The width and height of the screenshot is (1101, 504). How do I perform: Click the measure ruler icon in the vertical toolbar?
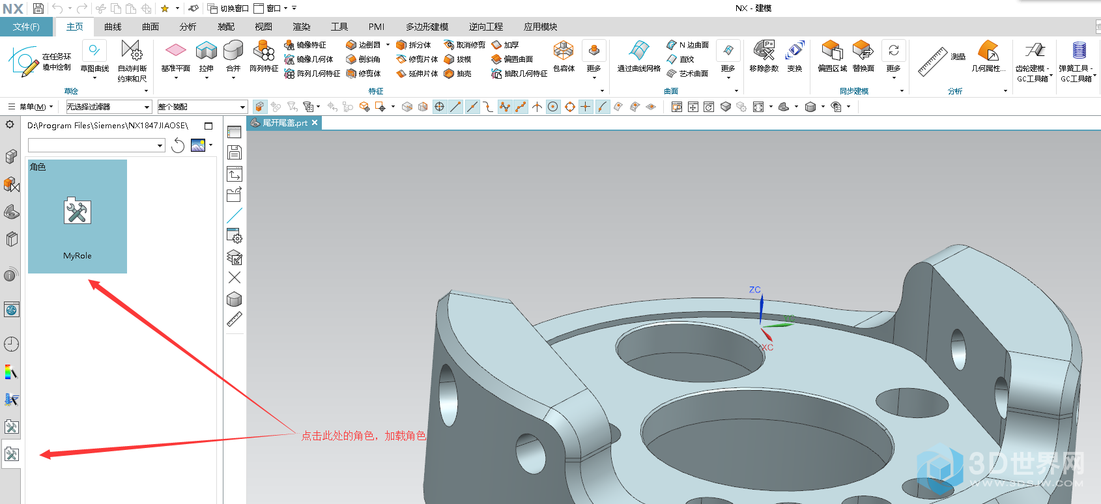coord(235,319)
